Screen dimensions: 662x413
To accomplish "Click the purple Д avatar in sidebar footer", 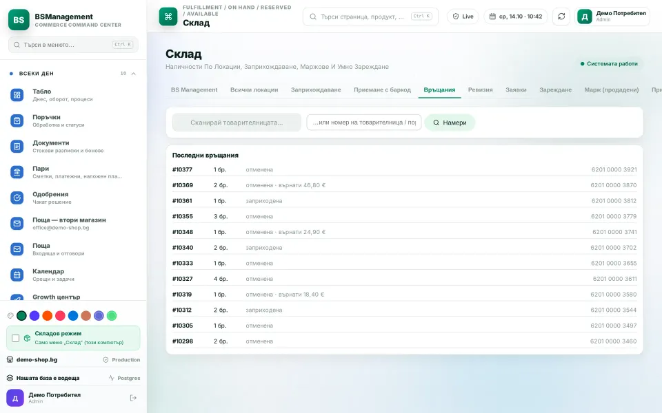I will coord(14,398).
